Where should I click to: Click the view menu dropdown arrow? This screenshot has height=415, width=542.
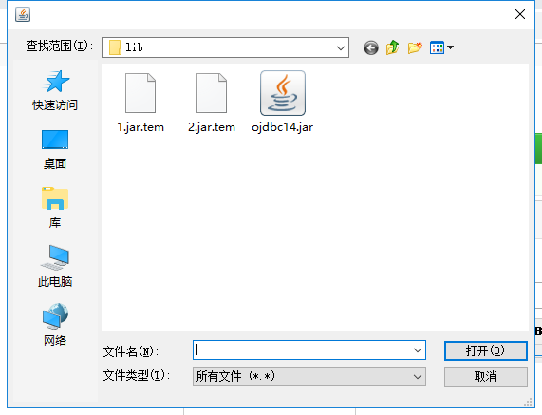click(x=450, y=47)
